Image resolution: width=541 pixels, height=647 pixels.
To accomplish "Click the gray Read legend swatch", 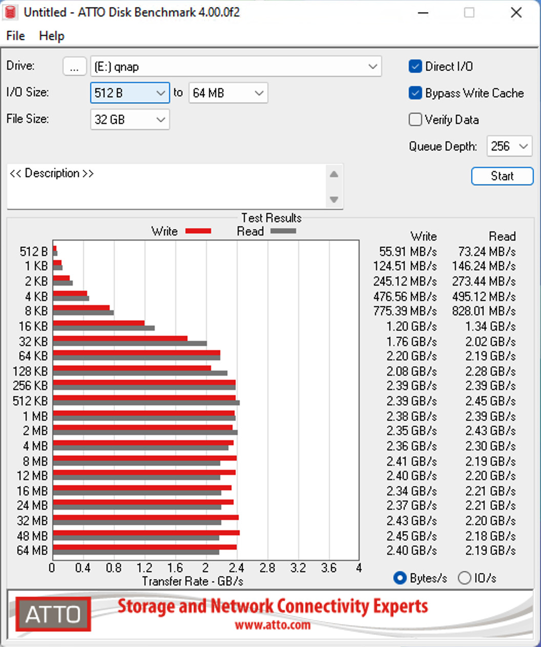I will tap(283, 231).
